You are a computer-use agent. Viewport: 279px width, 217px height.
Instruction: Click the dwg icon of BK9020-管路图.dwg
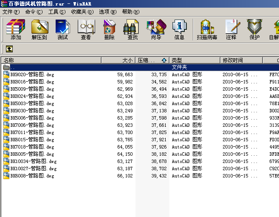[6, 74]
